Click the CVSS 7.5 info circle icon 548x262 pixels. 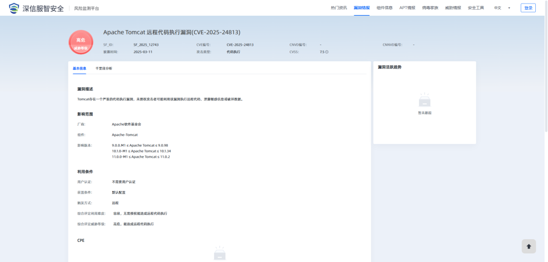tap(327, 52)
